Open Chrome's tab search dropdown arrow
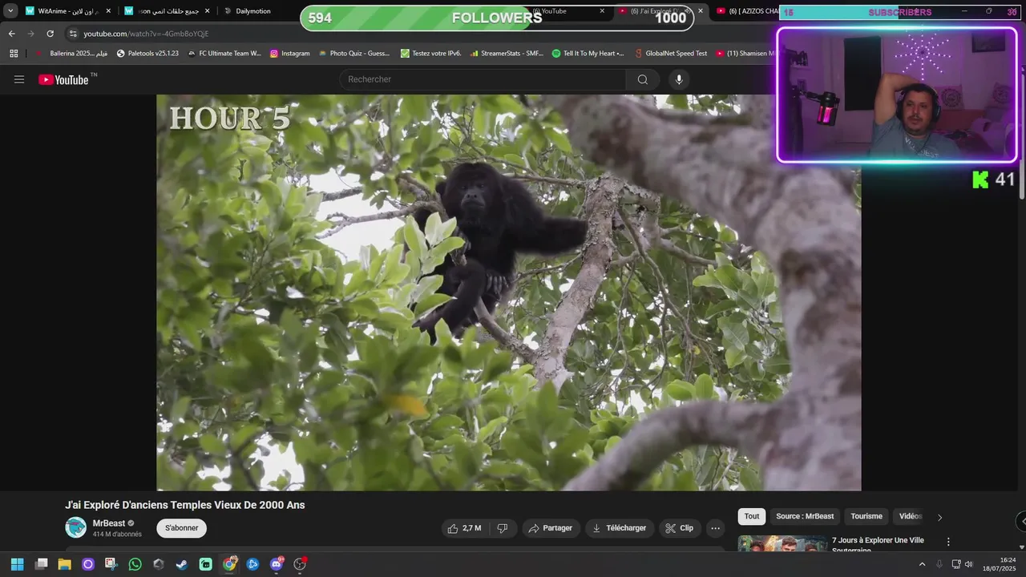 [x=10, y=11]
